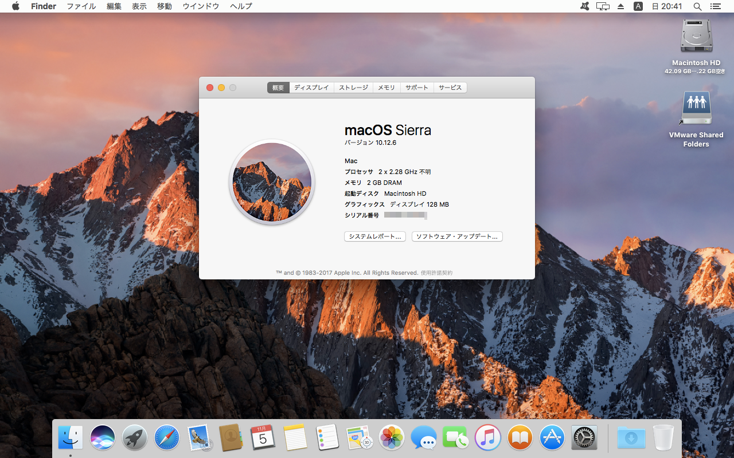Switch to the サービス tab

450,88
